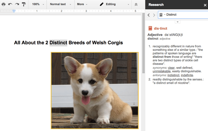Click the synonym link 'clear'
Image resolution: width=208 pixels, height=131 pixels.
pos(171,68)
